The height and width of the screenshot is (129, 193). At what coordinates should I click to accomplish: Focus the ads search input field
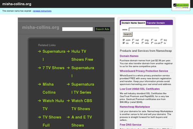[x=78, y=29]
